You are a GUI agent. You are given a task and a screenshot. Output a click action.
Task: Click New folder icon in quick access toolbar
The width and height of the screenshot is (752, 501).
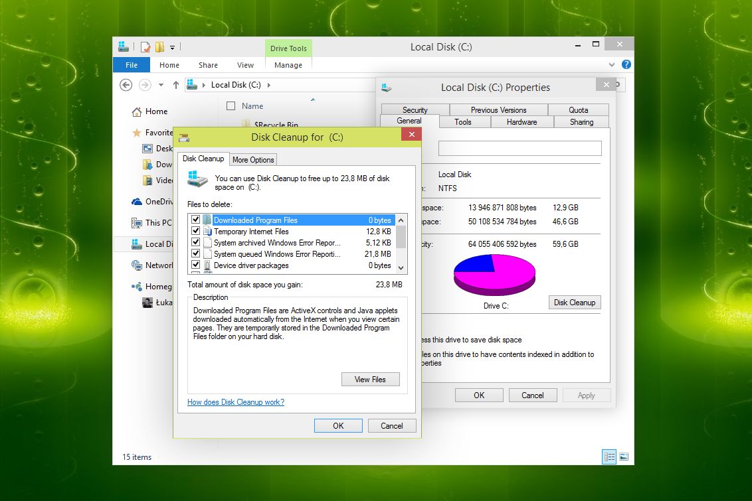pos(159,47)
